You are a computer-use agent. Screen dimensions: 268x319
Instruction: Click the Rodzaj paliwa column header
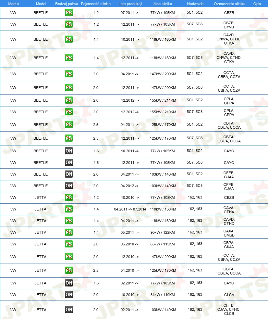pyautogui.click(x=66, y=4)
